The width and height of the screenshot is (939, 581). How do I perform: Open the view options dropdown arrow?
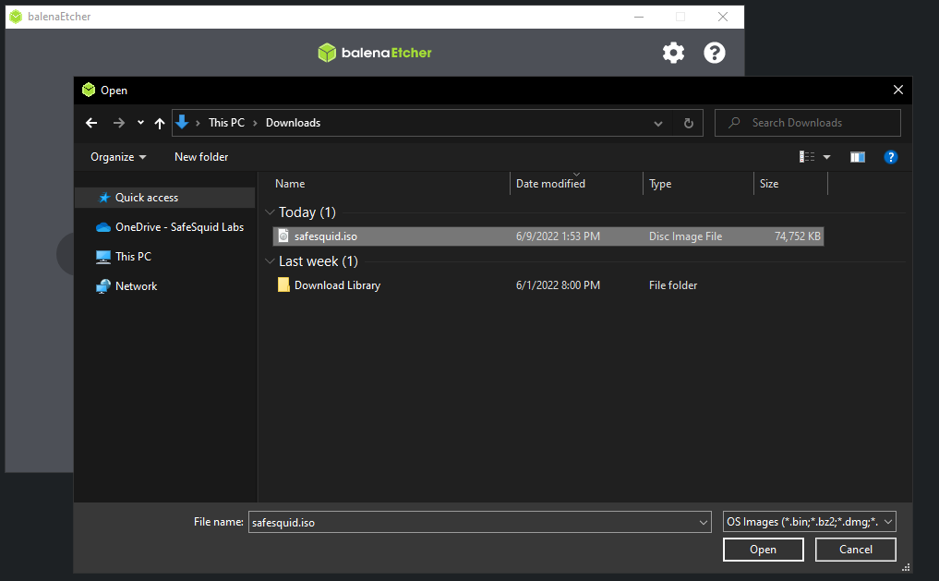[827, 157]
